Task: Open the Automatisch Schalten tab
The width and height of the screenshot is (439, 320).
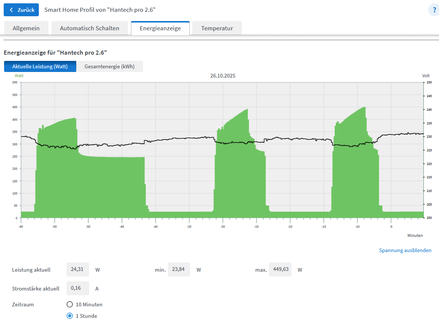Action: point(90,28)
